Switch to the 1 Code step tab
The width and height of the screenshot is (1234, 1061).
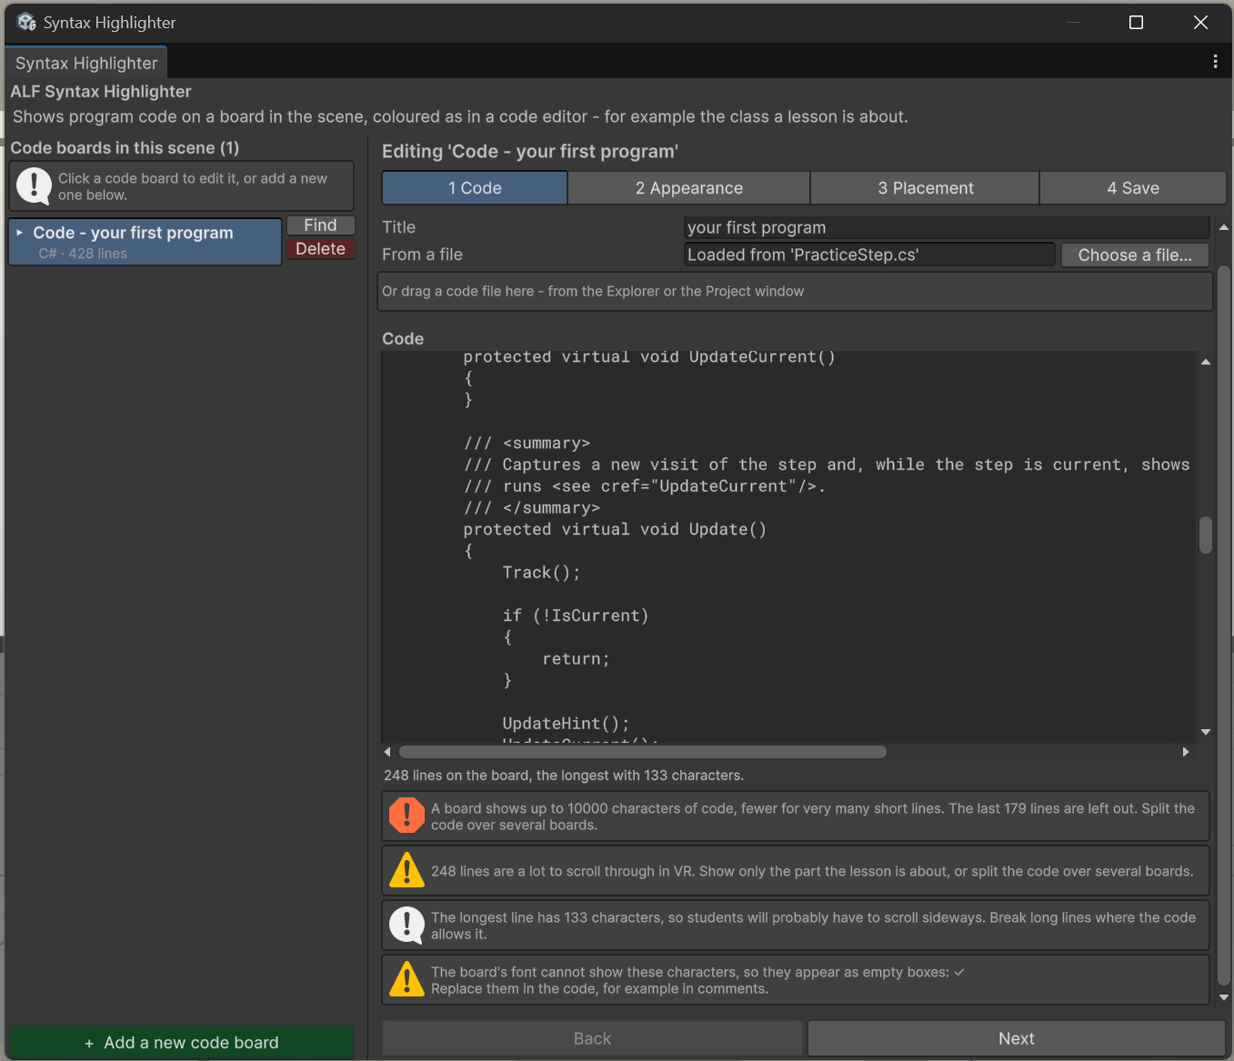[x=475, y=188]
